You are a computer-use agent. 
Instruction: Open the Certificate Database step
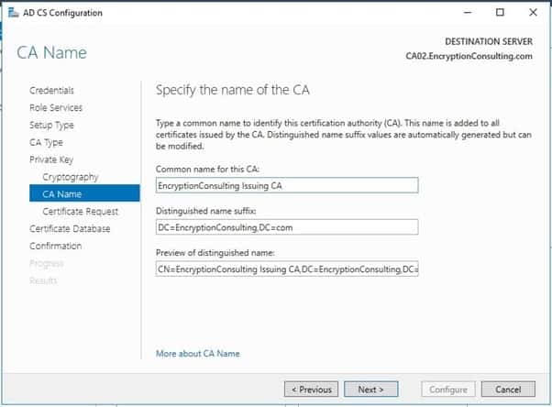click(x=70, y=228)
